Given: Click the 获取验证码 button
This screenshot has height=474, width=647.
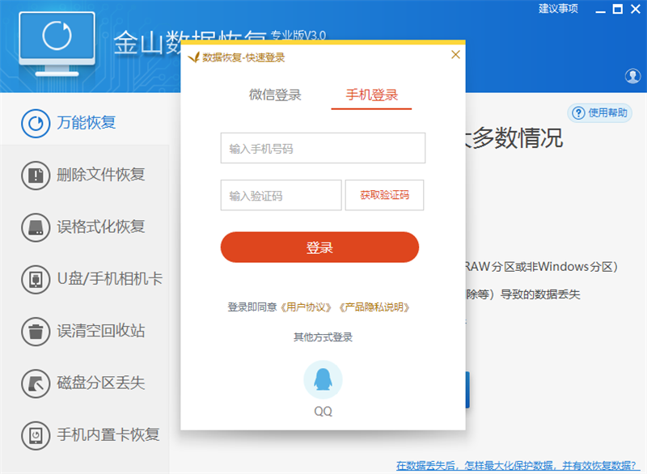Looking at the screenshot, I should (x=385, y=195).
